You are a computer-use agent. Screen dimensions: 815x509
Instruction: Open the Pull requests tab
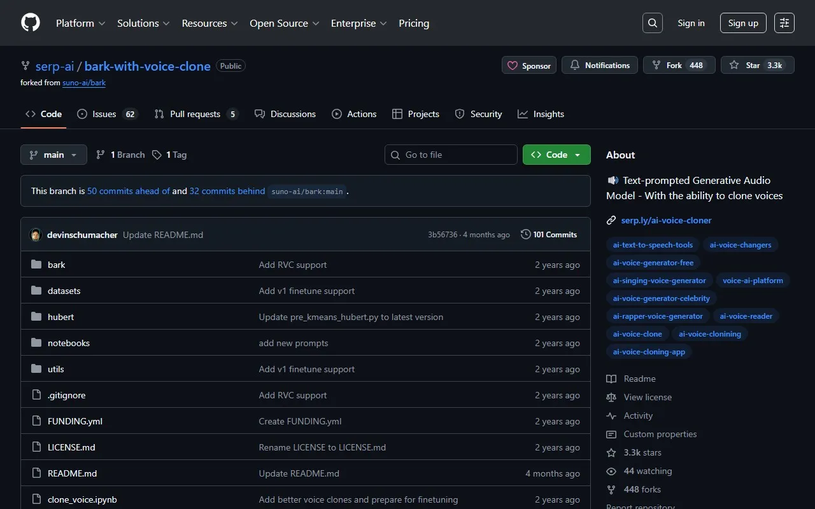pyautogui.click(x=196, y=114)
